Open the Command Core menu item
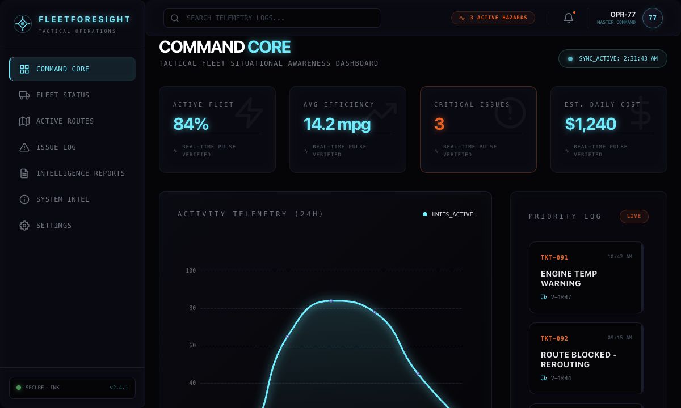Image resolution: width=681 pixels, height=408 pixels. click(x=73, y=69)
